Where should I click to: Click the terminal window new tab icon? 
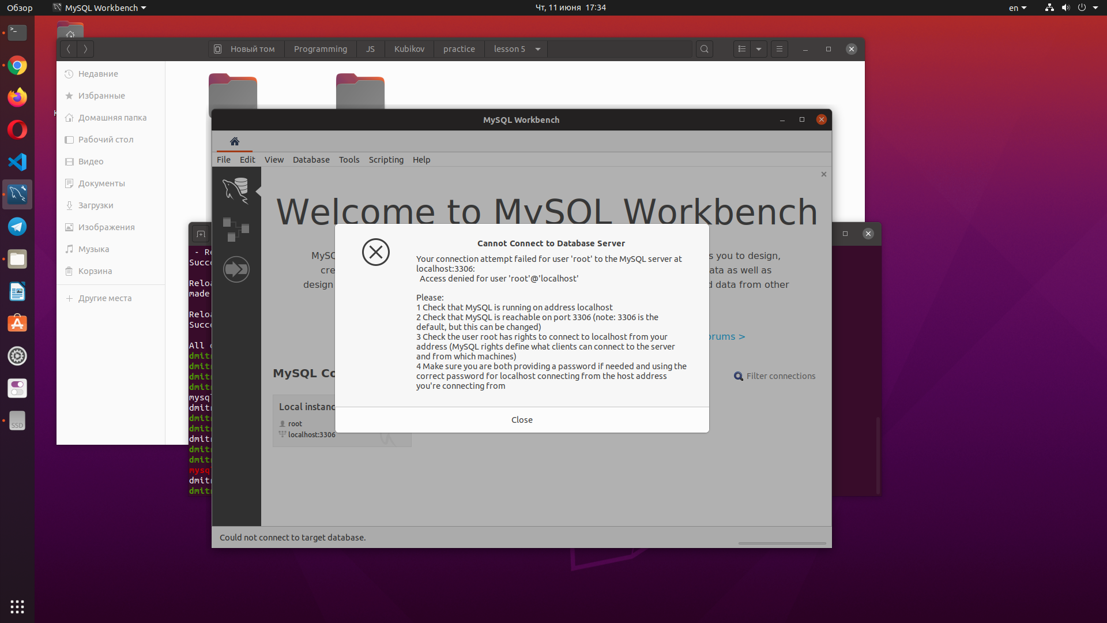(x=201, y=234)
